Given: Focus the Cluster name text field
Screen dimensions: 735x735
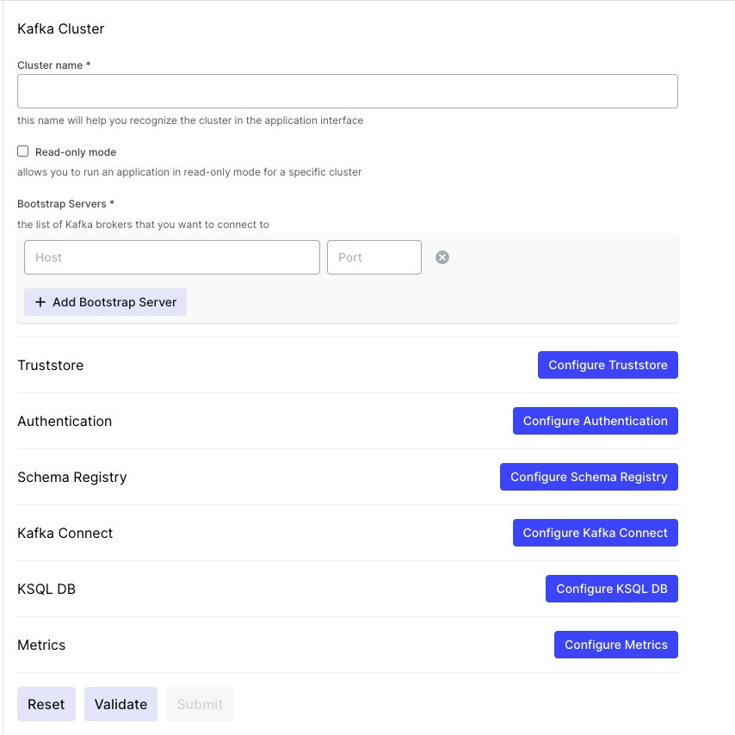Looking at the screenshot, I should [347, 91].
